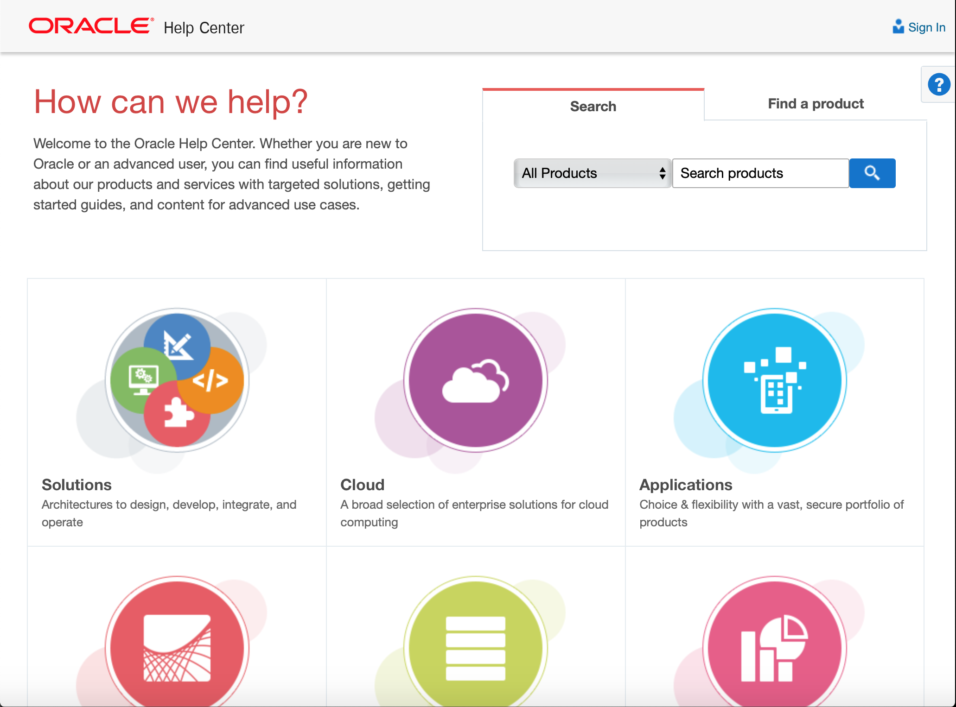Image resolution: width=956 pixels, height=707 pixels.
Task: Click 'A broad selection of enterprise solutions' description
Action: [x=474, y=513]
